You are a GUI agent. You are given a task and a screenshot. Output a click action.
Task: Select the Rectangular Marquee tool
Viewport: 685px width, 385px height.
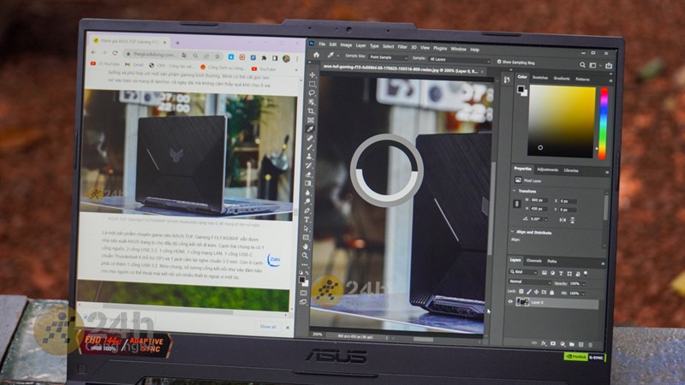coord(312,84)
